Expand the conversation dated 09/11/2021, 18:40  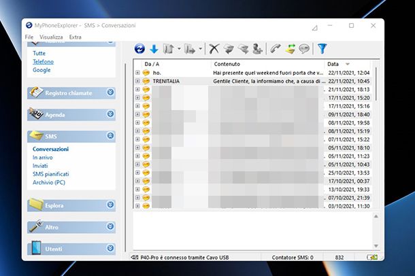point(137,114)
